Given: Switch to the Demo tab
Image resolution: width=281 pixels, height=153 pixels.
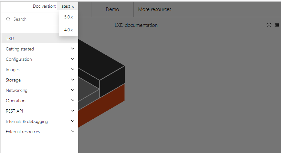Looking at the screenshot, I should click(112, 9).
